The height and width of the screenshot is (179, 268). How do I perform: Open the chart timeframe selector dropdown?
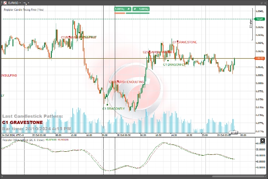(x=26, y=2)
